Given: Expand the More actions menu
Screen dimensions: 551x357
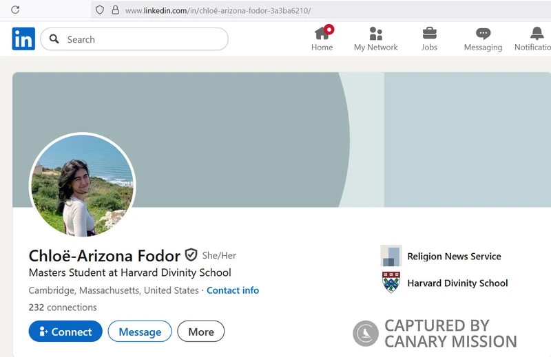Looking at the screenshot, I should (200, 332).
